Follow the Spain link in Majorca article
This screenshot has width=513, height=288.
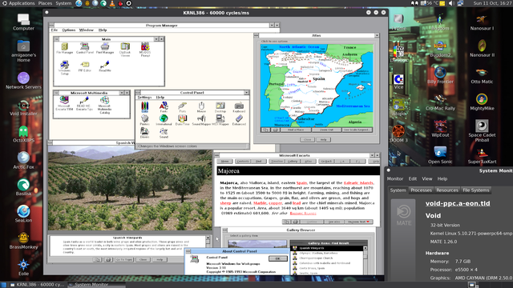pyautogui.click(x=301, y=183)
